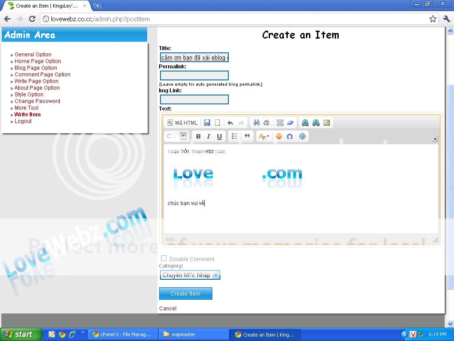Image resolution: width=454 pixels, height=341 pixels.
Task: Click the Cancel link
Action: click(x=168, y=308)
